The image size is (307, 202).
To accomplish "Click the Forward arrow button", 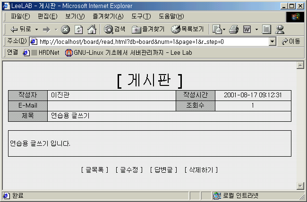I will (46, 29).
